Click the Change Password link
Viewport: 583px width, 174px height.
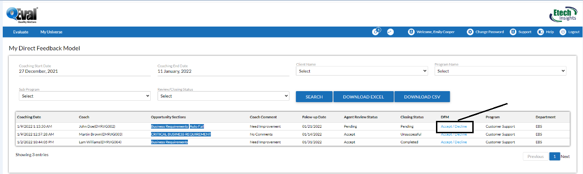[490, 32]
